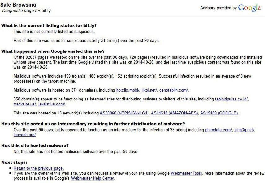Click the 'What is the current listing status' heading

[x=51, y=26]
